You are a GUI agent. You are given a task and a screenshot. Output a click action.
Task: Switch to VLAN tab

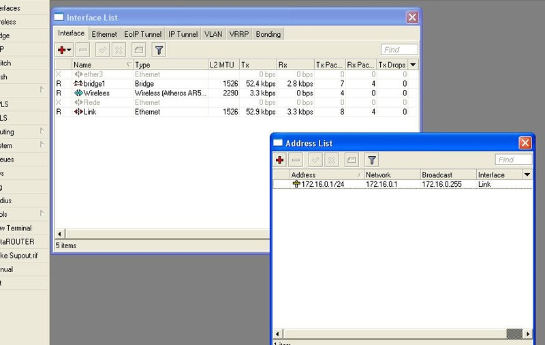[x=213, y=34]
